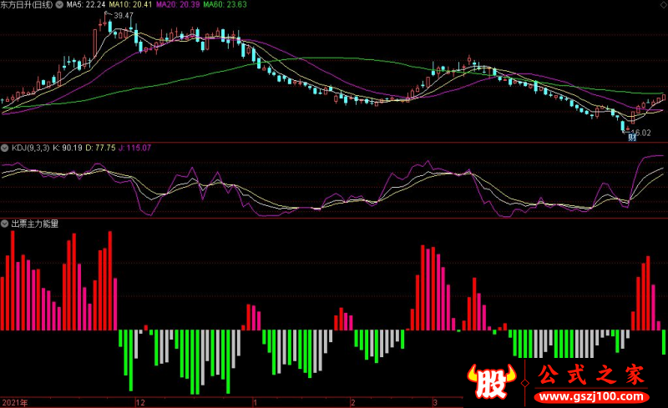Select the MA10: 20.41 label

coord(130,5)
